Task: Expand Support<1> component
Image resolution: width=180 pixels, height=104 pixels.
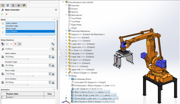Action: point(66,34)
